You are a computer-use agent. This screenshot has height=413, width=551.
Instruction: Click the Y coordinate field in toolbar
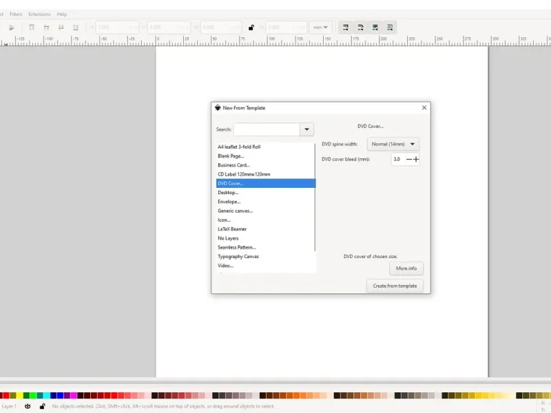pos(169,28)
